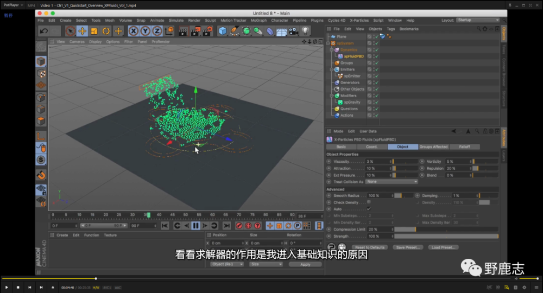This screenshot has width=543, height=293.
Task: Select the xpFluidPBD object
Action: pyautogui.click(x=353, y=56)
